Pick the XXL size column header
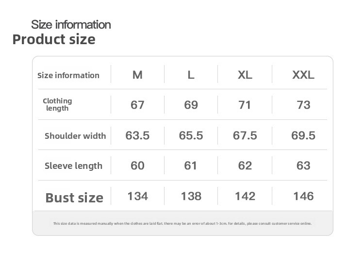Viewport: 364px width, 265px height. pos(303,75)
